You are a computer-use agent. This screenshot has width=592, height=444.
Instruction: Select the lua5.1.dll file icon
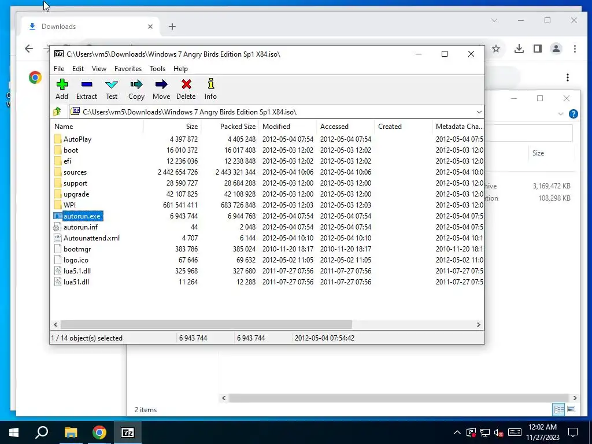[x=57, y=271]
